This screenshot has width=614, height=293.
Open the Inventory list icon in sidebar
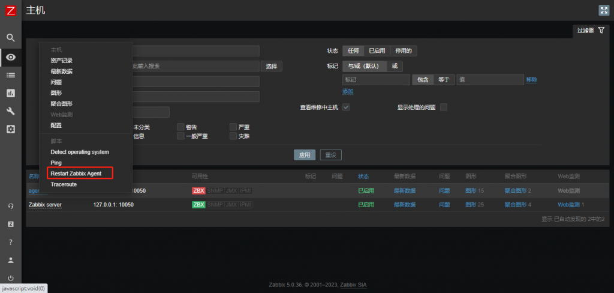(x=11, y=75)
